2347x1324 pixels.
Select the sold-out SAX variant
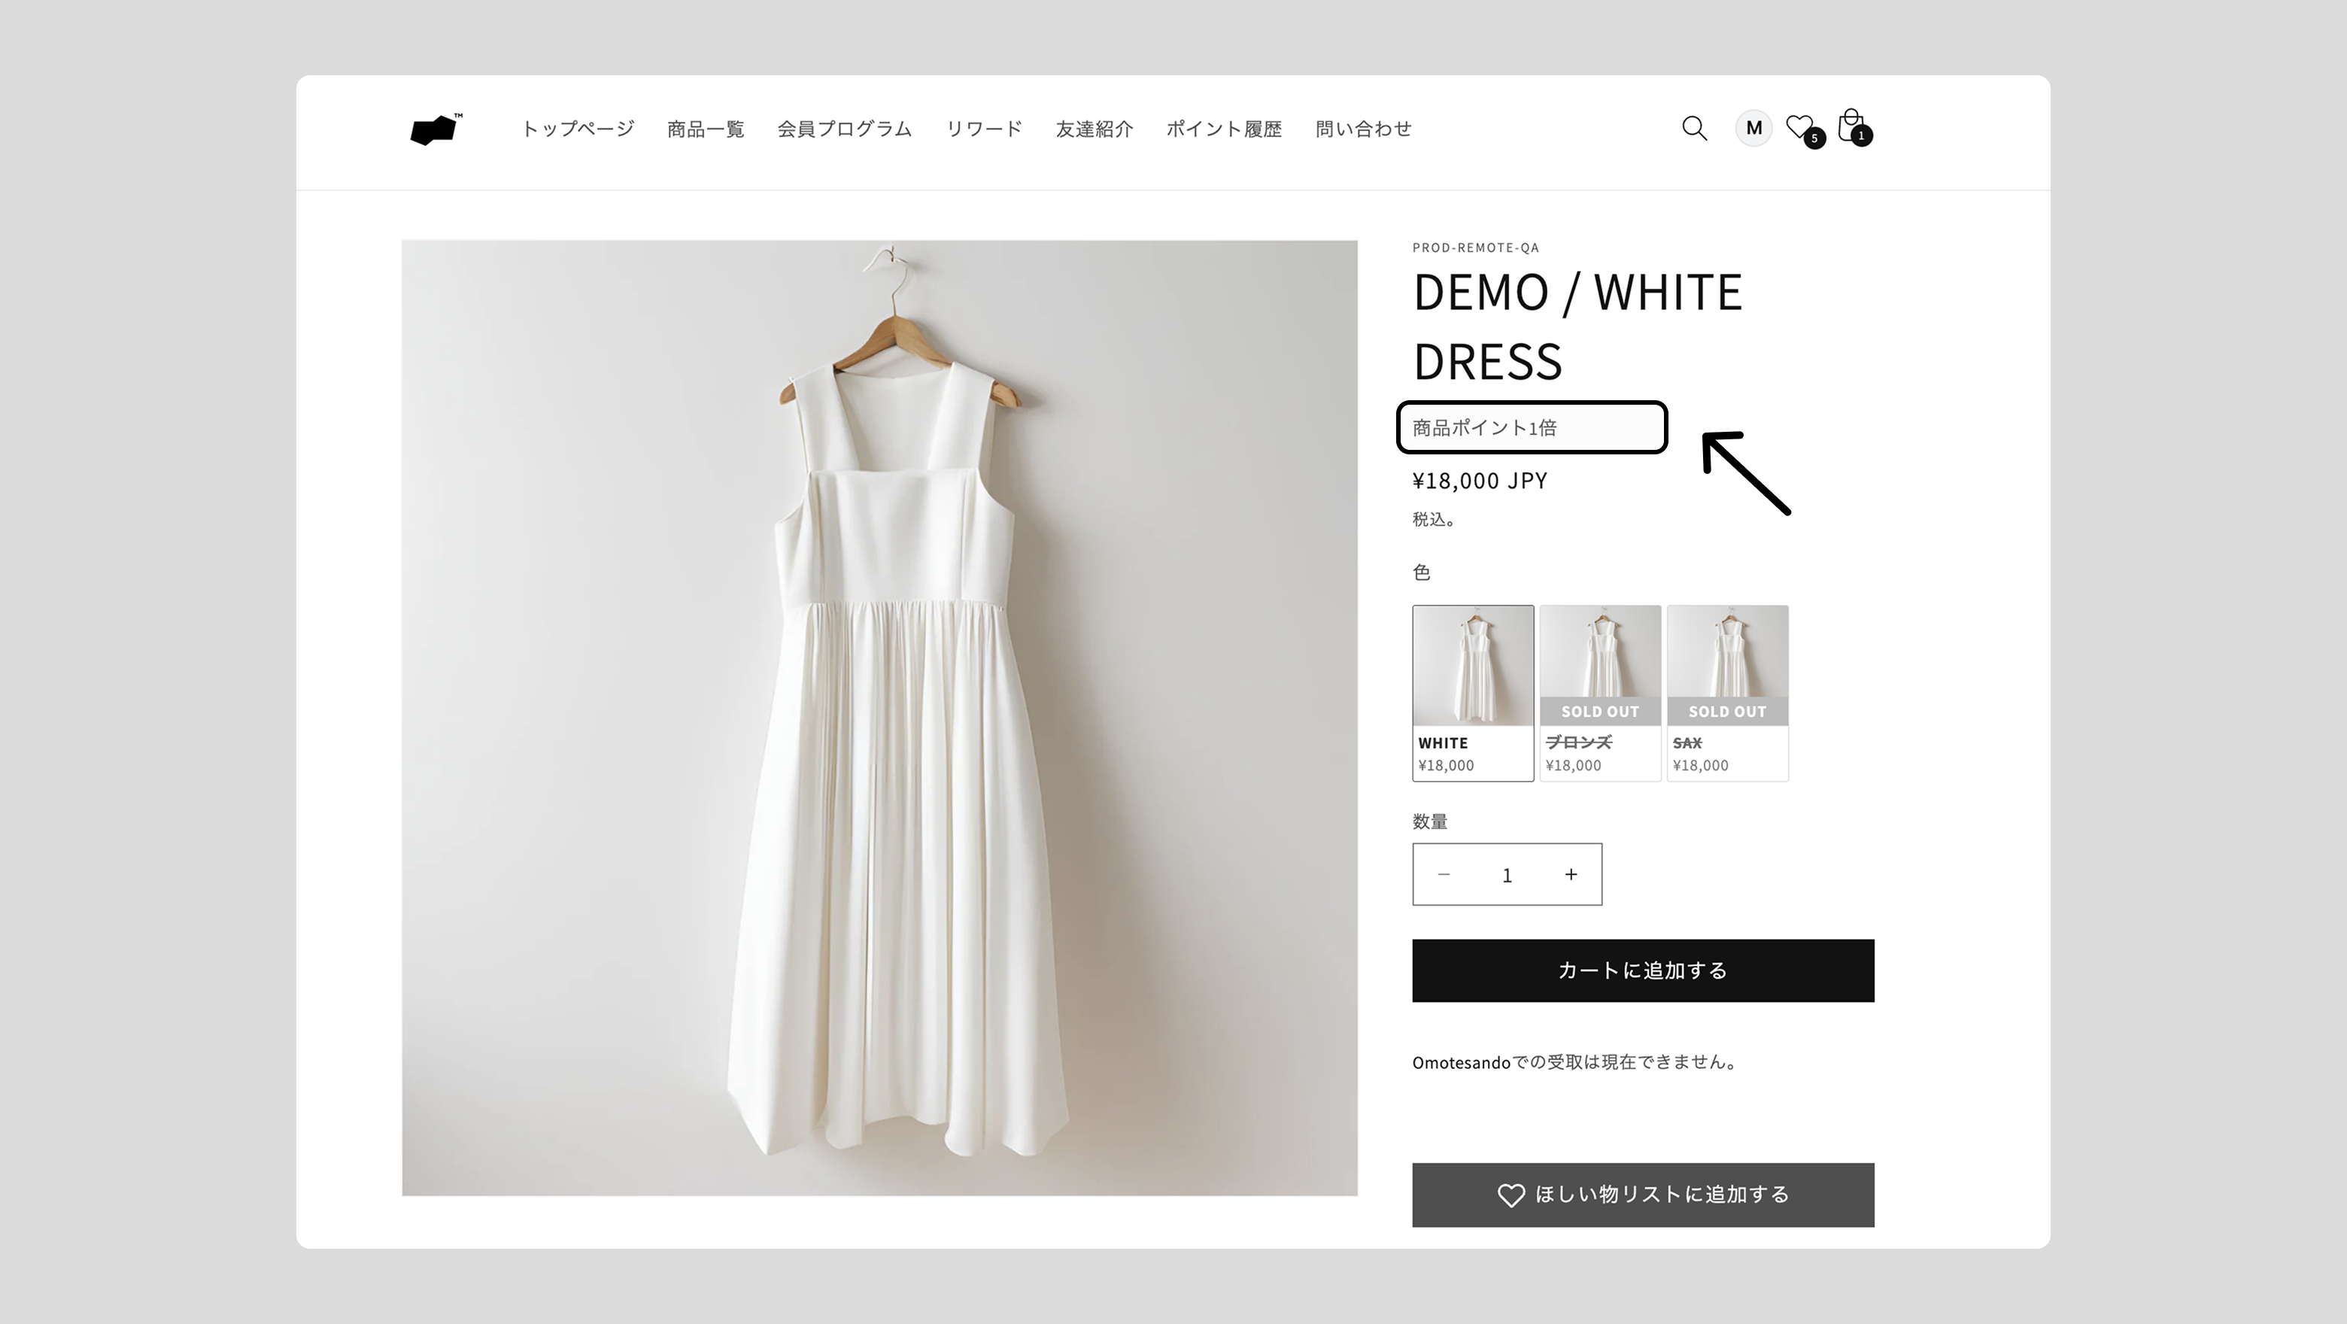pyautogui.click(x=1726, y=693)
